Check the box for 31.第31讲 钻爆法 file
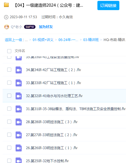Image resolution: width=126 pixels, height=163 pixels. tap(9, 109)
